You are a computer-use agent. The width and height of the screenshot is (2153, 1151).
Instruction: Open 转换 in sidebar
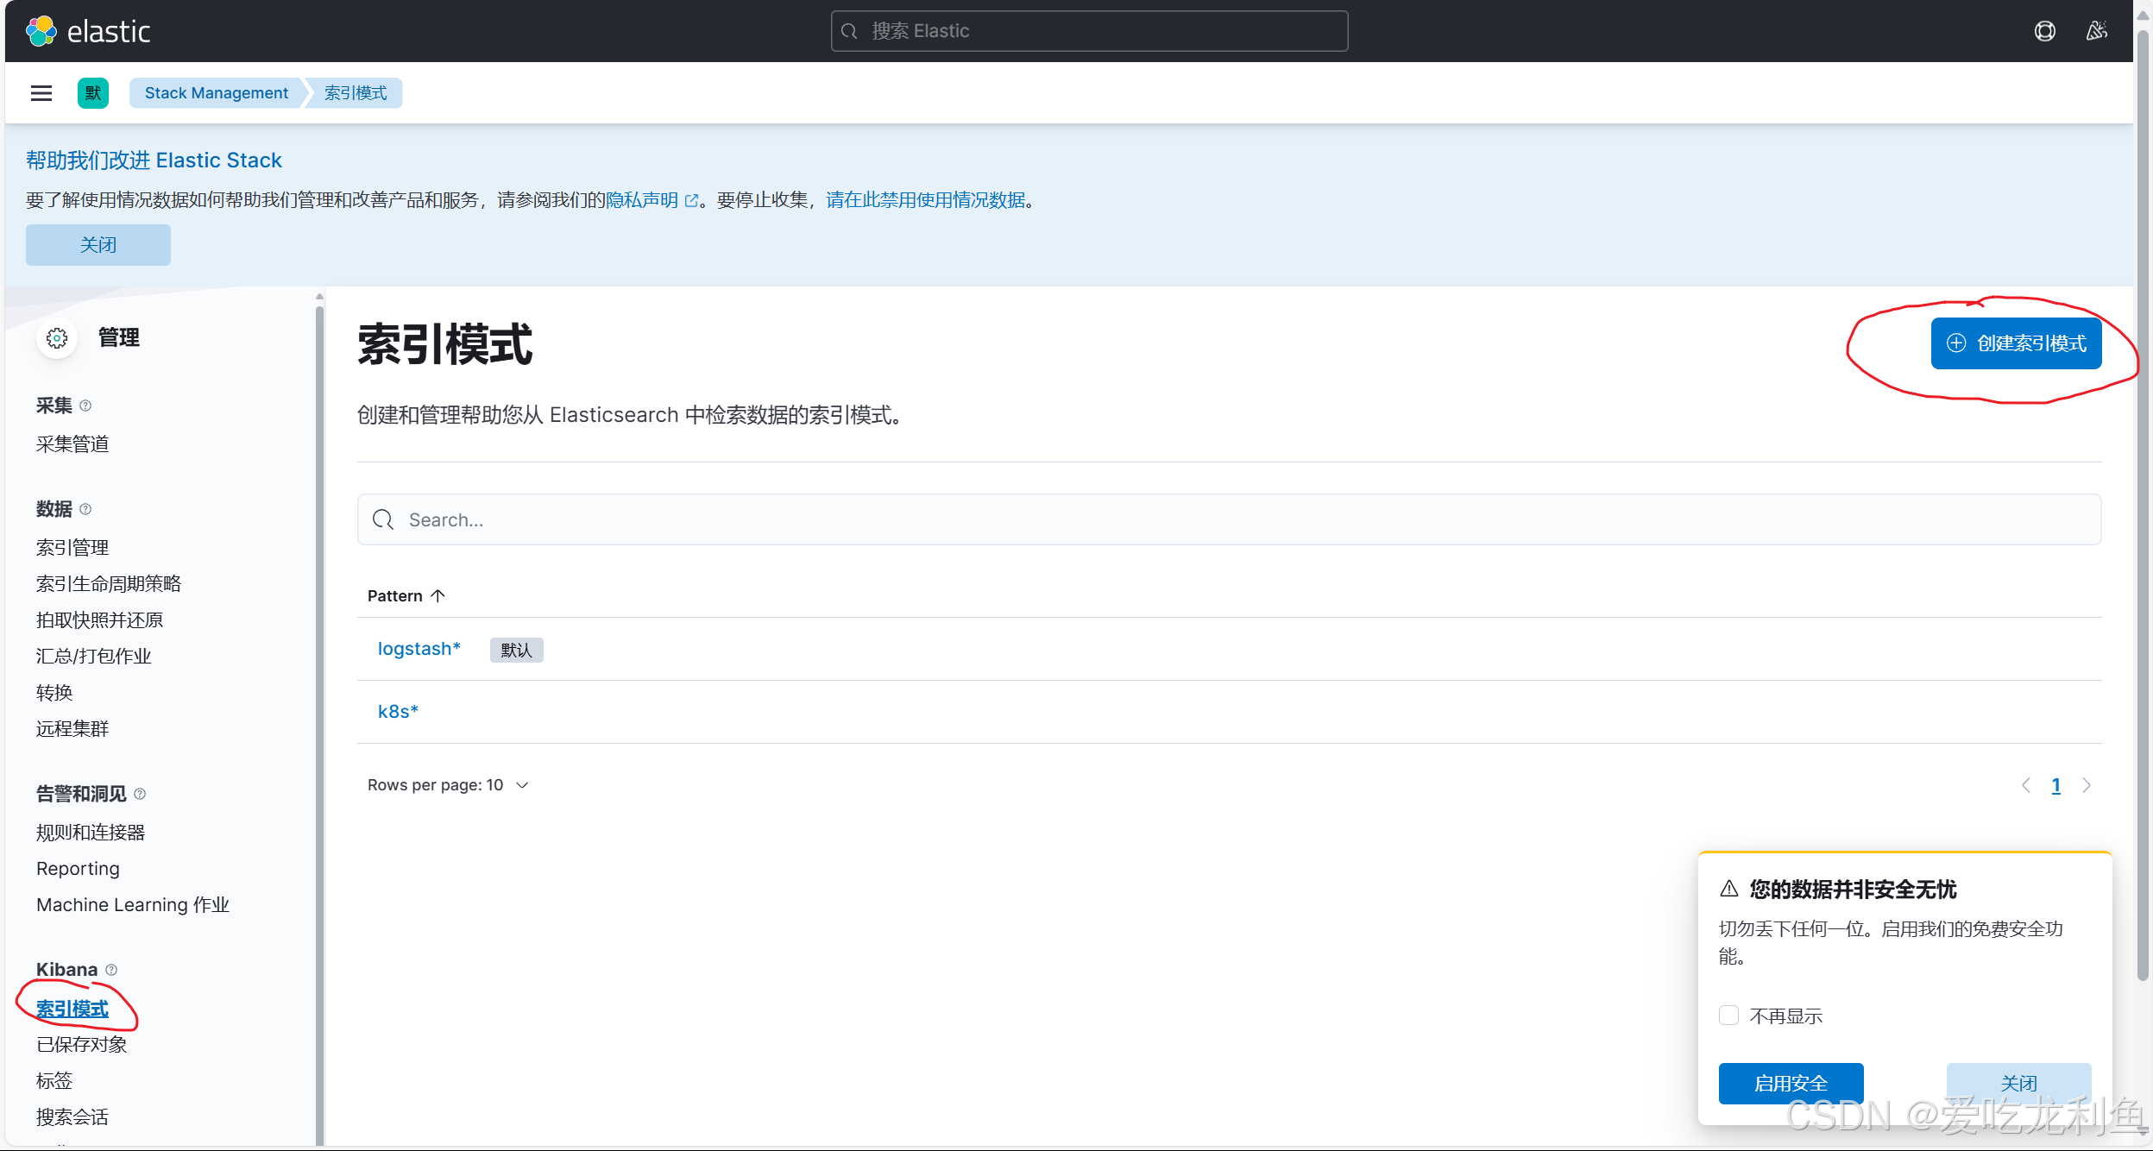[54, 693]
